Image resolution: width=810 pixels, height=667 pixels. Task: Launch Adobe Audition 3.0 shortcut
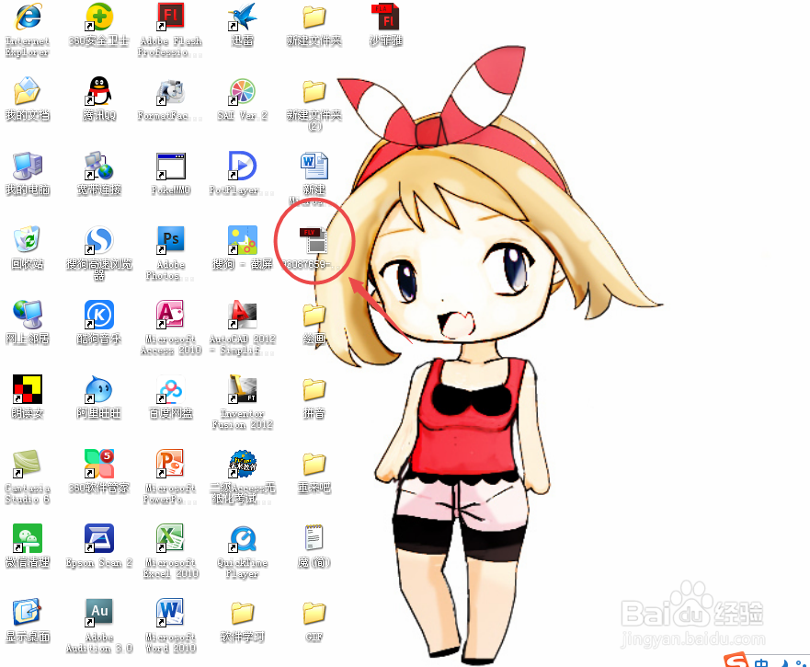(x=99, y=613)
